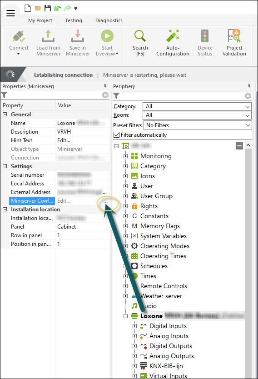Open the hamburger main menu
The width and height of the screenshot is (258, 379).
(x=10, y=13)
